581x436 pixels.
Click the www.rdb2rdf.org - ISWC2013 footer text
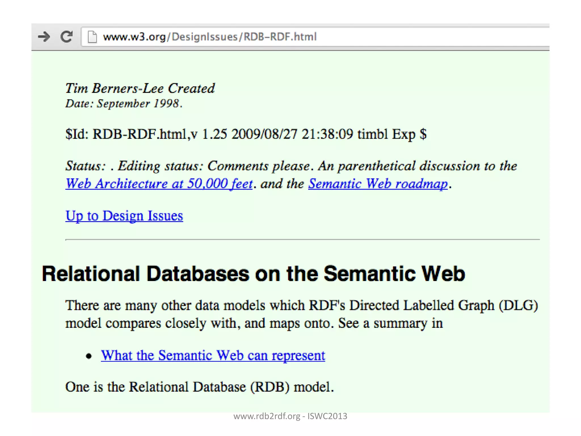coord(290,416)
